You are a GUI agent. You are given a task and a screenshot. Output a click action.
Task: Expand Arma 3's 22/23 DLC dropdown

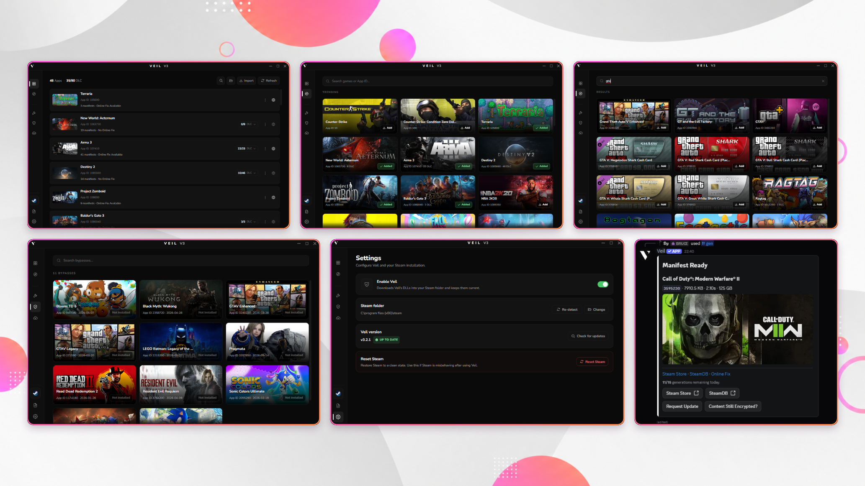(247, 148)
